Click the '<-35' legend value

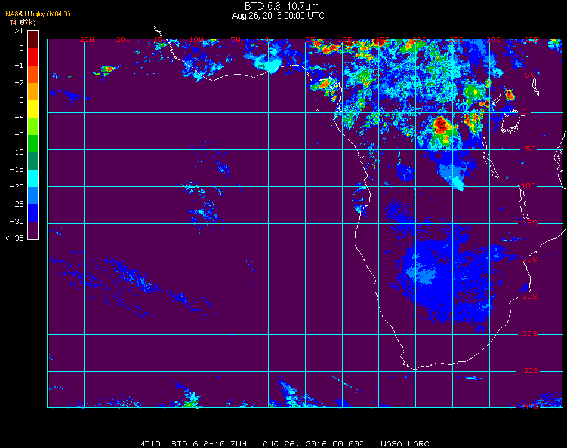[14, 238]
